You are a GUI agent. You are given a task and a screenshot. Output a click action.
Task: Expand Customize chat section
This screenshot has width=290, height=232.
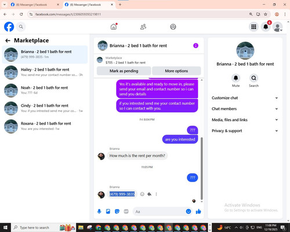245,98
